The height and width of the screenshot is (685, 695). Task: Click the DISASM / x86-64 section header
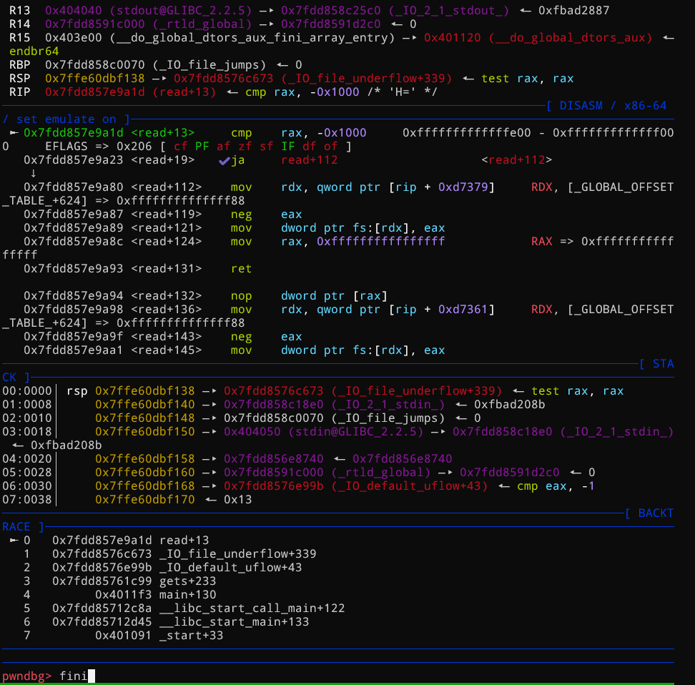coord(606,106)
